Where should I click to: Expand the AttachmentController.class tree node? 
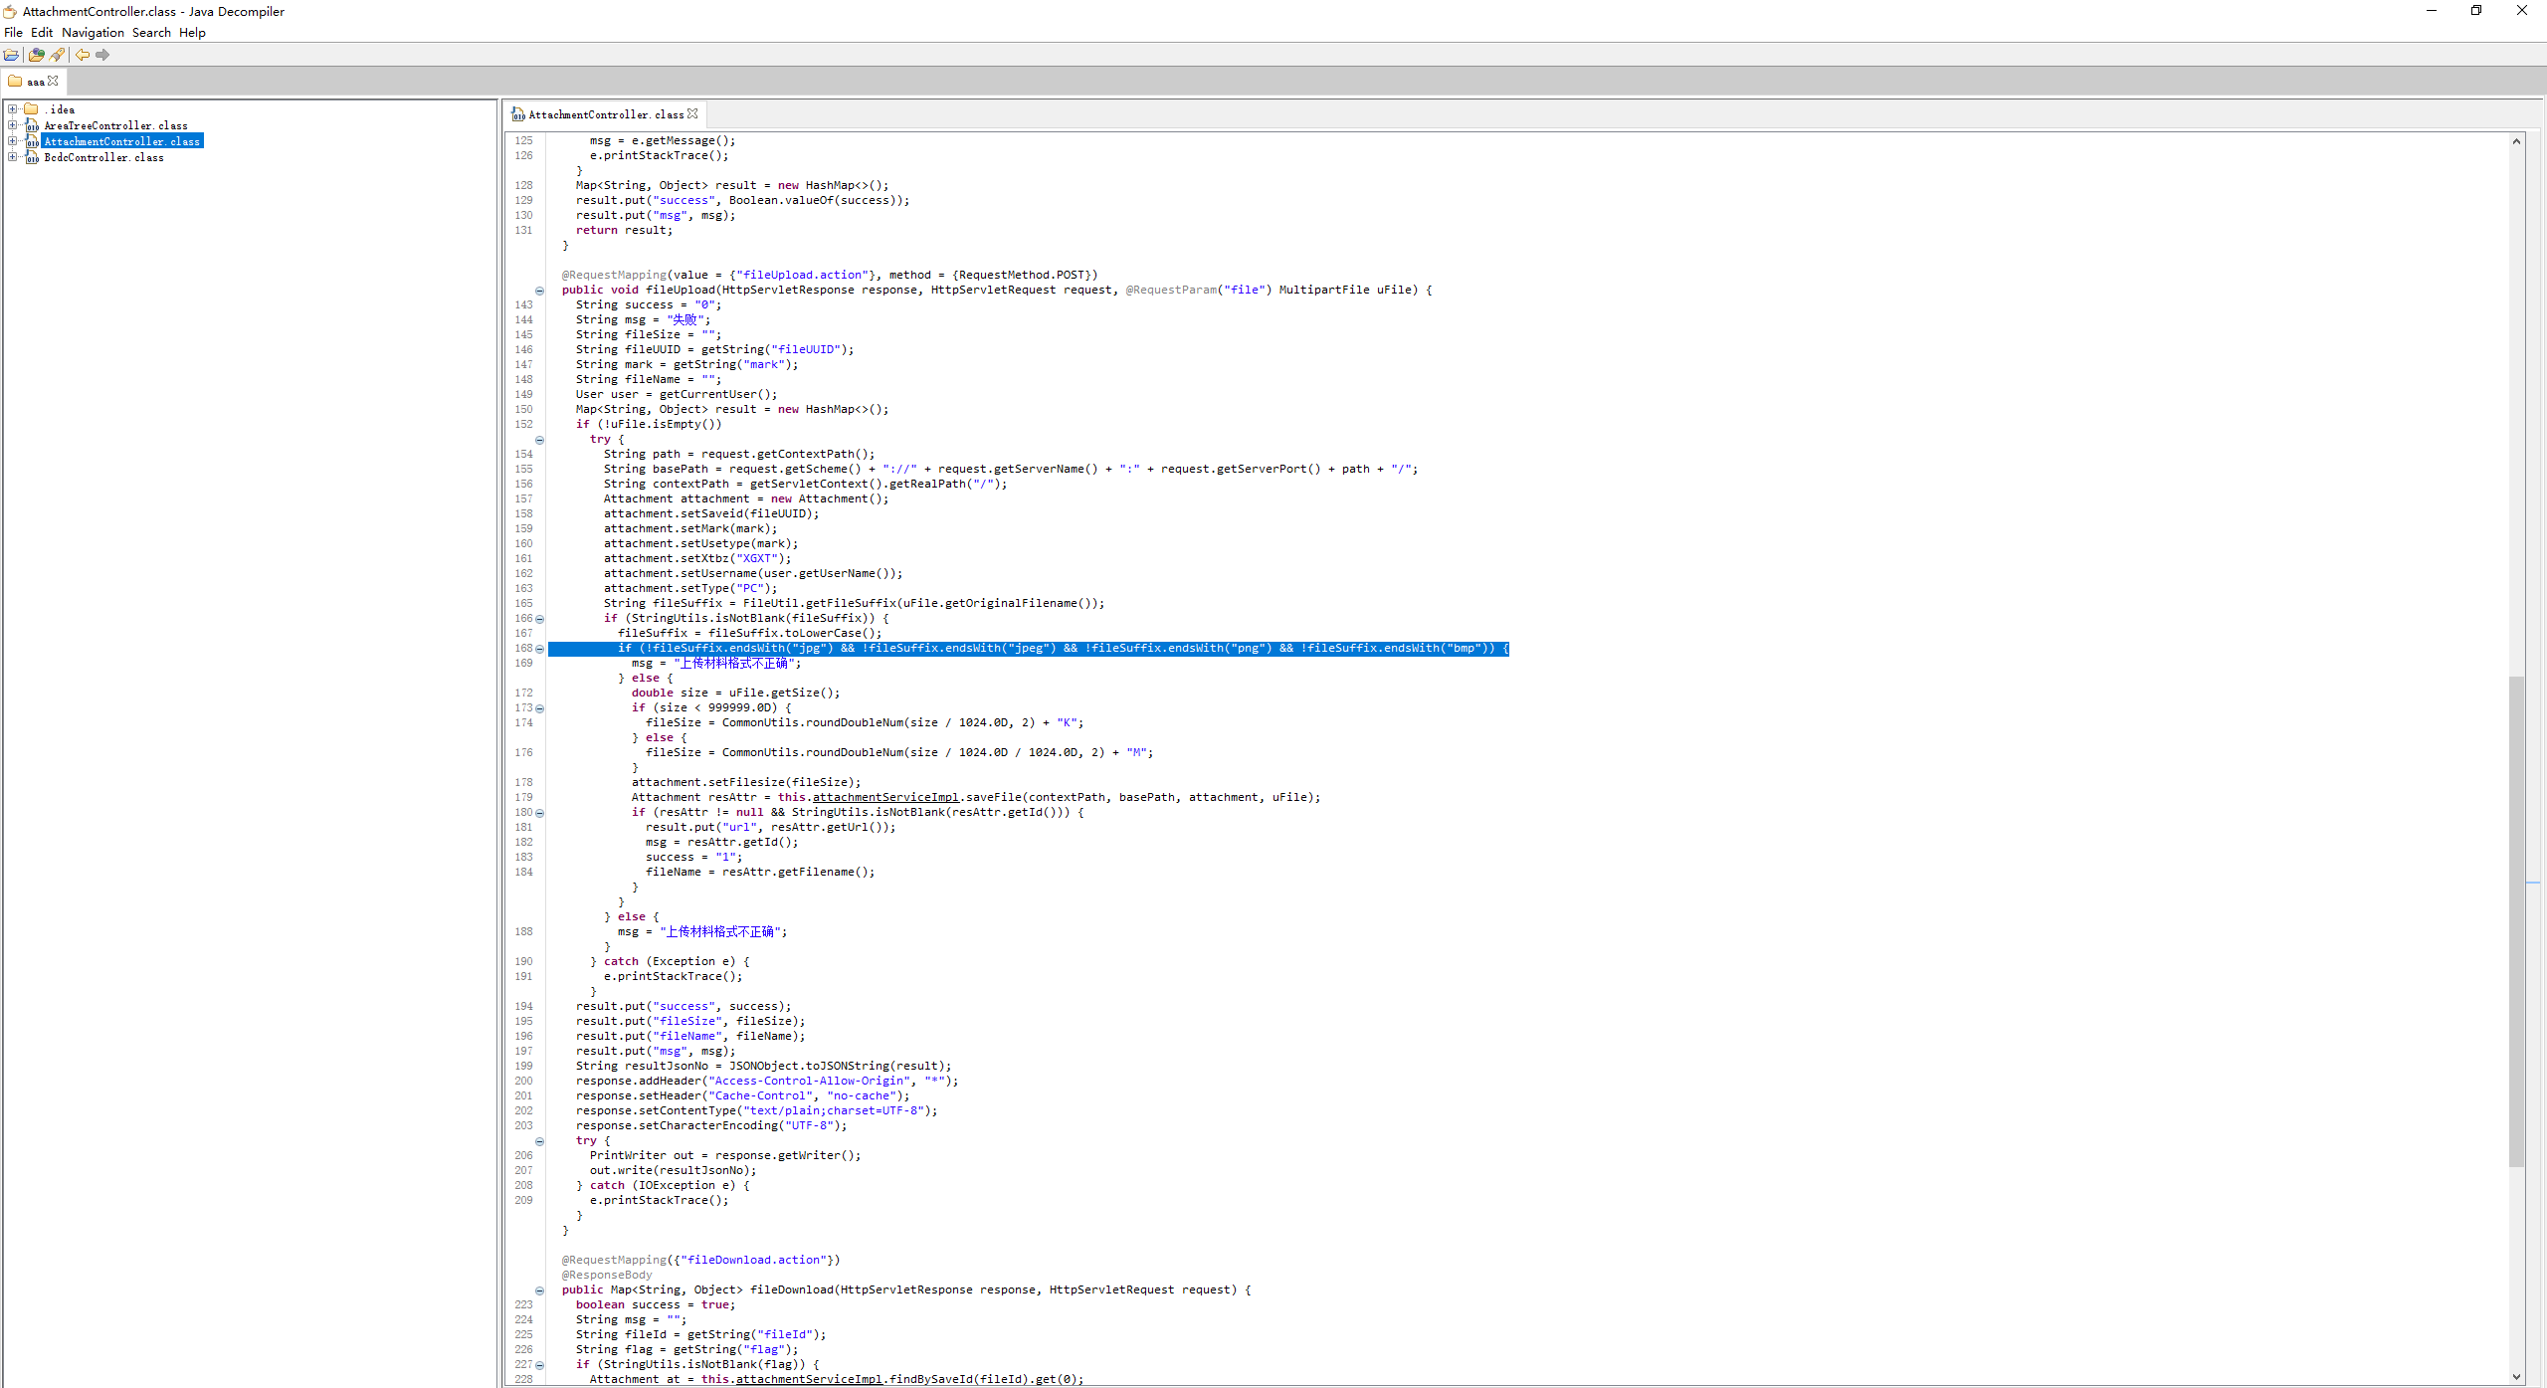coord(12,141)
